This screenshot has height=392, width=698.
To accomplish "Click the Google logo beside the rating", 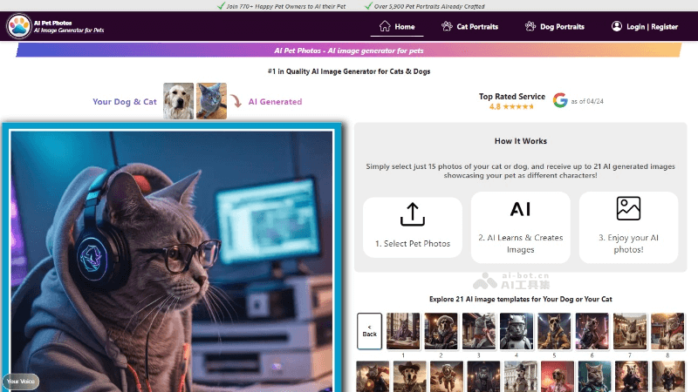I will coord(560,101).
